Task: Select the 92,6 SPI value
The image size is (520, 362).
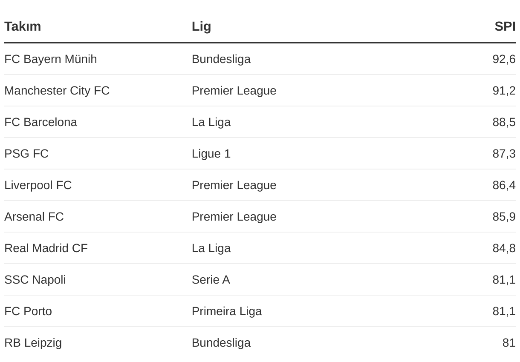Action: (504, 59)
